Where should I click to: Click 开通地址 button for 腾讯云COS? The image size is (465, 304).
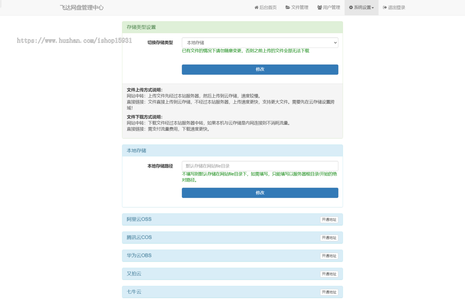329,238
